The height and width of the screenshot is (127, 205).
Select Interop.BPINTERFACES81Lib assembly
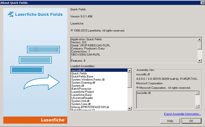pyautogui.click(x=99, y=107)
